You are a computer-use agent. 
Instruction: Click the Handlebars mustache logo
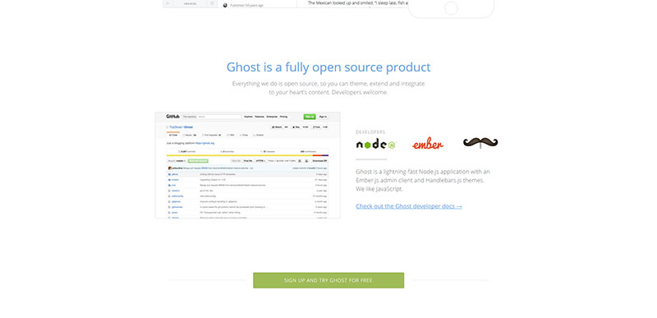click(480, 142)
